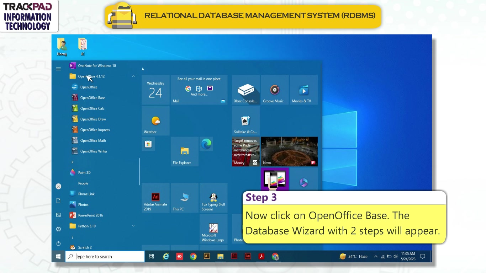Show hidden system tray icons

click(376, 256)
